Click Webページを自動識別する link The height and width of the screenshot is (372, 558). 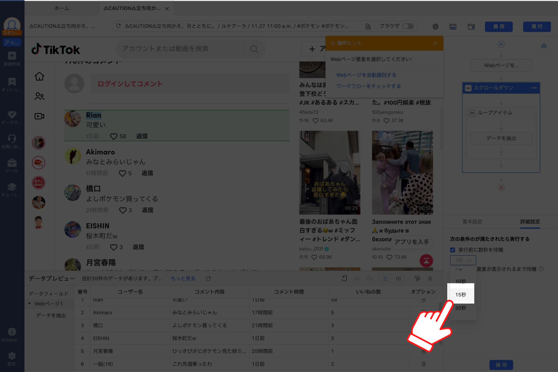tap(366, 75)
